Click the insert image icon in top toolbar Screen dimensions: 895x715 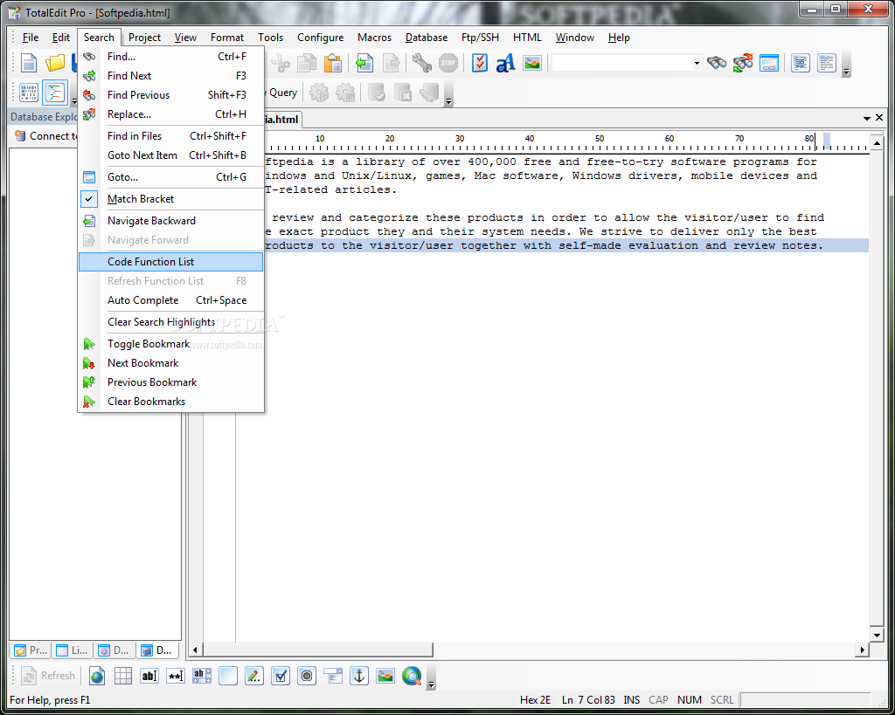point(532,63)
